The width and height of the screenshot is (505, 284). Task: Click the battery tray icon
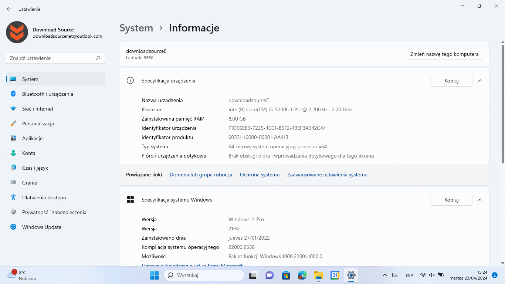441,275
